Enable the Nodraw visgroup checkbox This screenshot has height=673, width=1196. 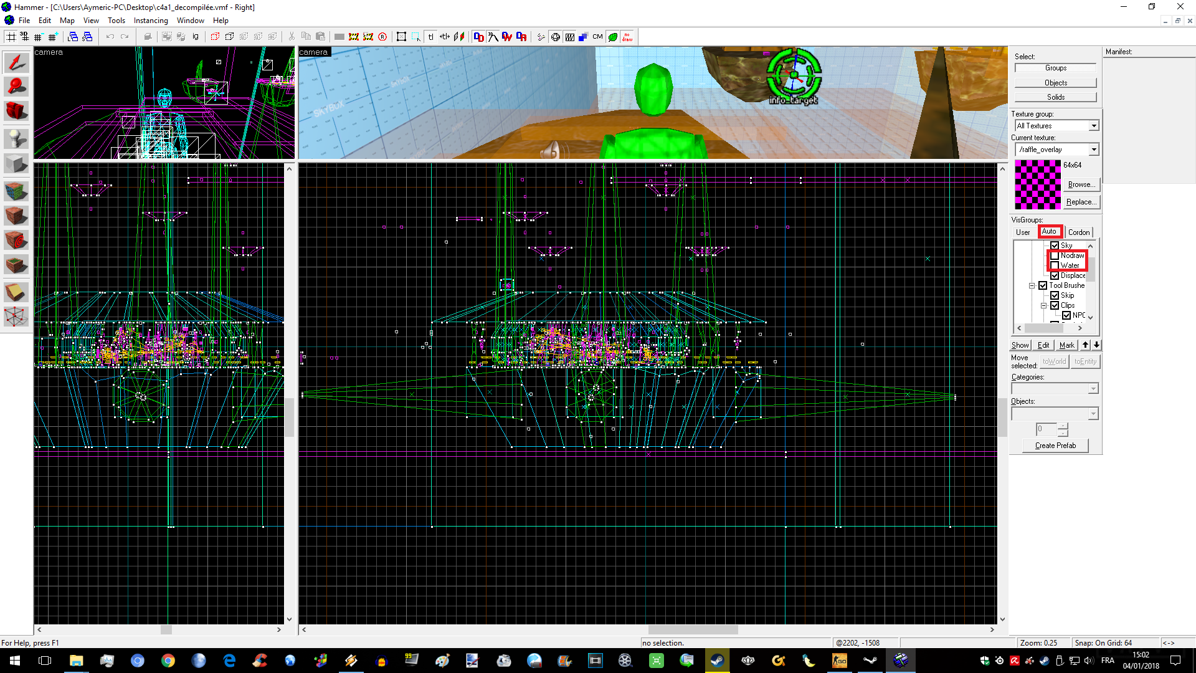pos(1055,255)
